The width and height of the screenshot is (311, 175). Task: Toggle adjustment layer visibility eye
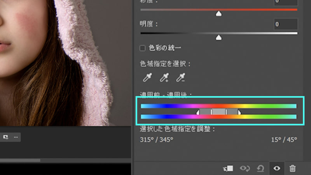(277, 168)
